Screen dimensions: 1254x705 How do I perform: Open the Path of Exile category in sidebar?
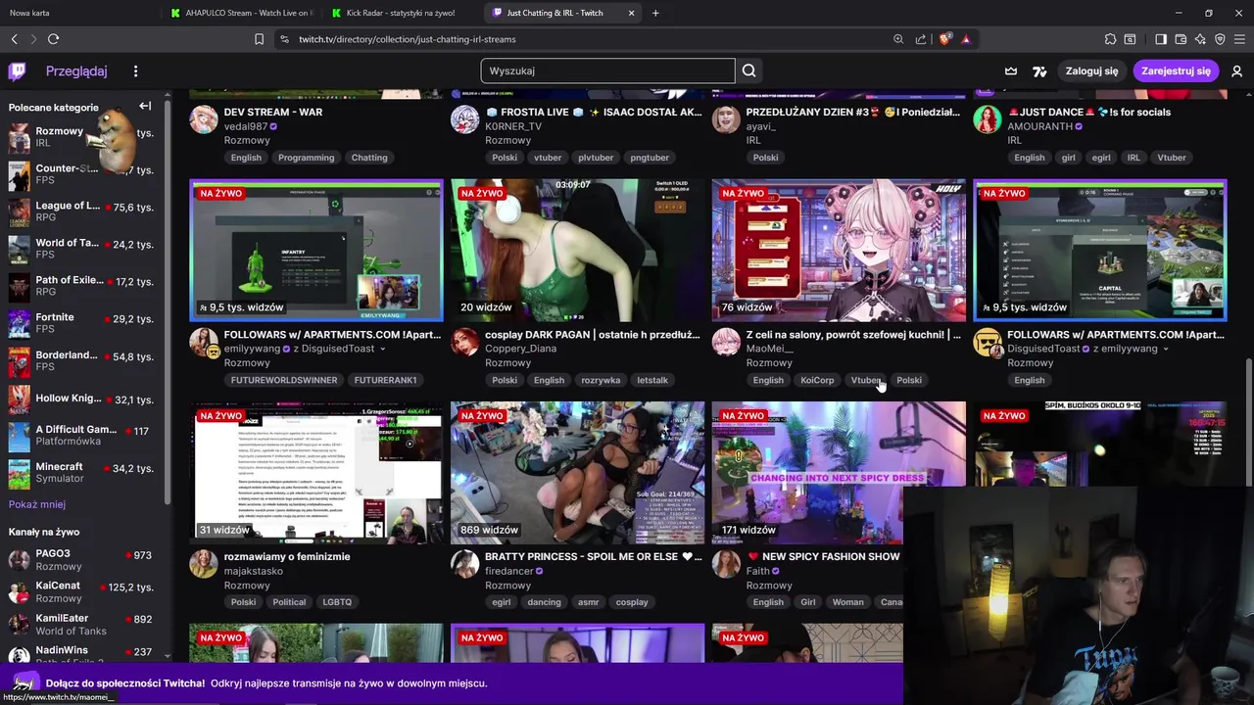tap(81, 286)
